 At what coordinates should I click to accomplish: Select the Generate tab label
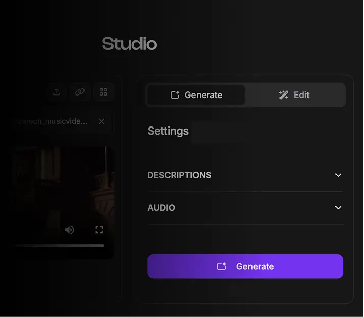click(203, 95)
